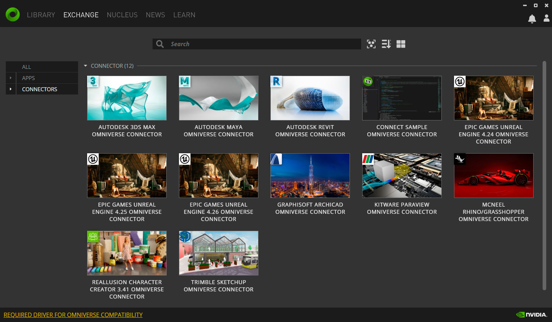Open the sort order icon

click(x=386, y=44)
